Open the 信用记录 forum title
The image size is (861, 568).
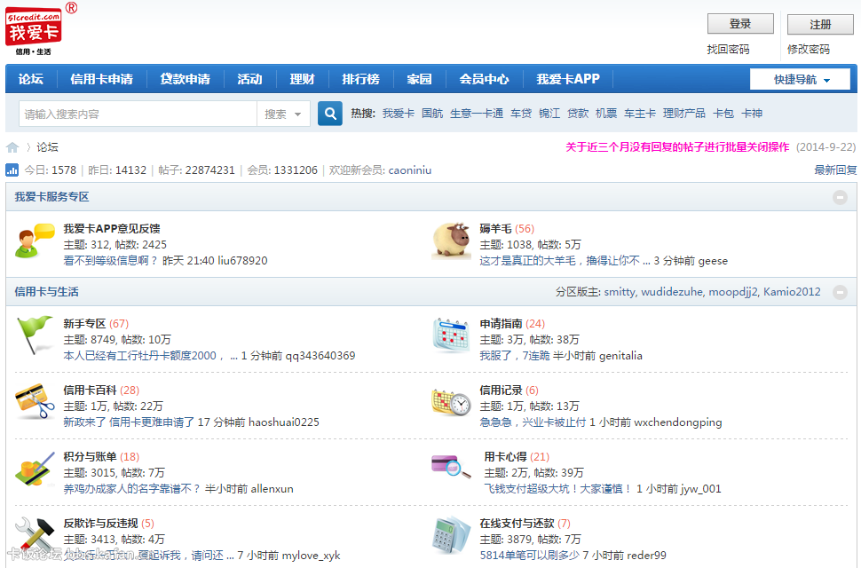tap(501, 390)
